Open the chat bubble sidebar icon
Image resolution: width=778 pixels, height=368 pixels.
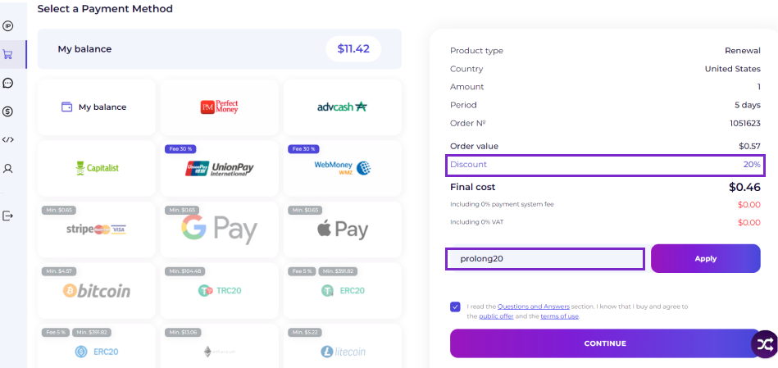(7, 83)
